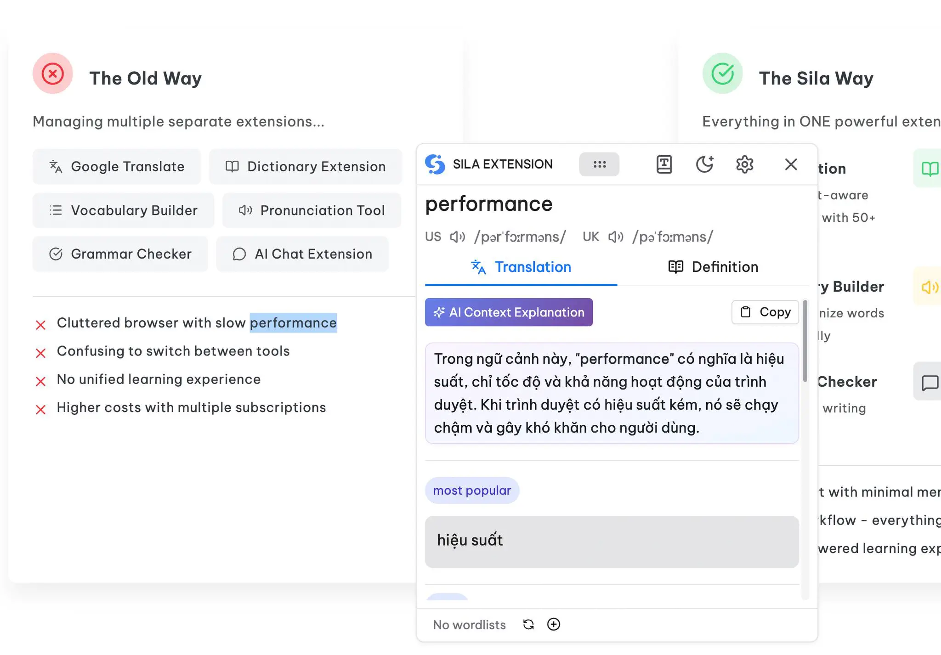Play UK pronunciation of performance
Image resolution: width=941 pixels, height=655 pixels.
coord(616,237)
